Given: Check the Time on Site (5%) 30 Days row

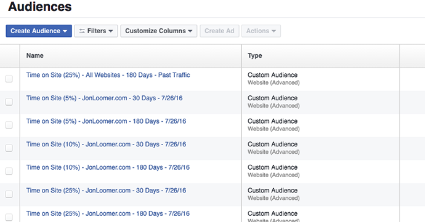Looking at the screenshot, I should [9, 101].
